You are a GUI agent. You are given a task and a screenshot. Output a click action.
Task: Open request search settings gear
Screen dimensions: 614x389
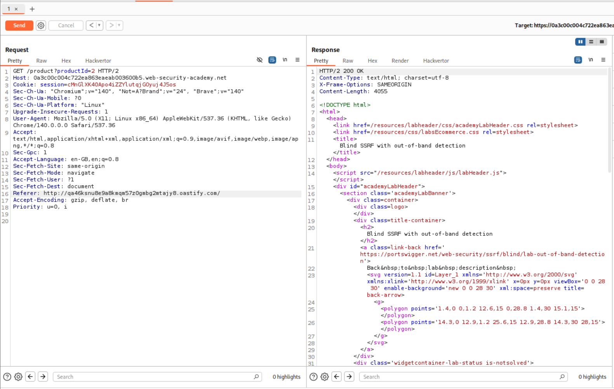click(18, 377)
